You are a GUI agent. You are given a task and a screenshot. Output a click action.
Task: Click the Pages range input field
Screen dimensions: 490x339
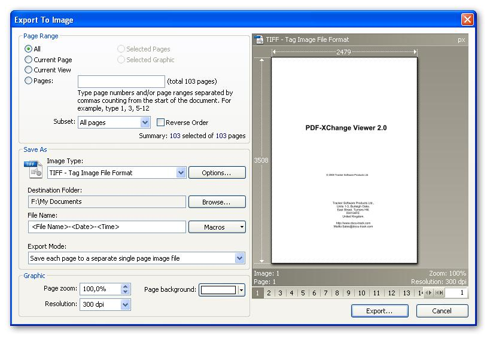coord(121,81)
